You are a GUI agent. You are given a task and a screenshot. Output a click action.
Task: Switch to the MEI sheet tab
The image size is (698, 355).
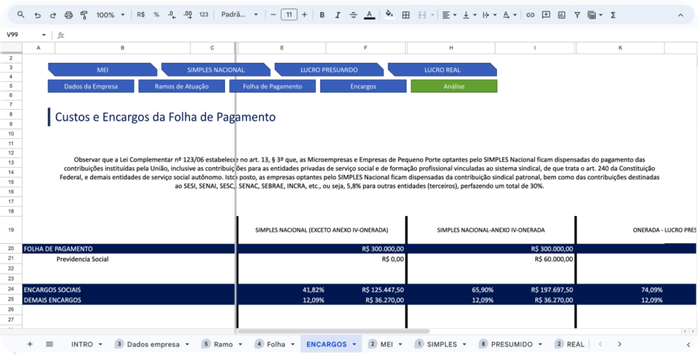click(x=386, y=344)
